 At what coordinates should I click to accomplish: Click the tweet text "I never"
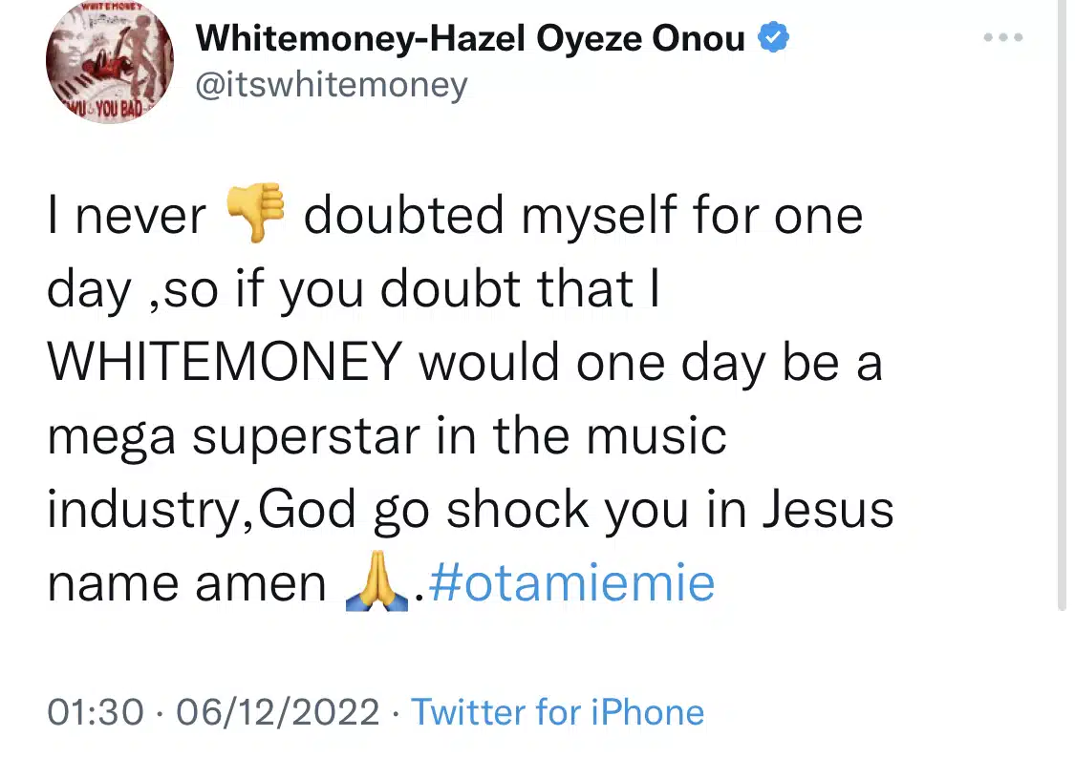127,216
